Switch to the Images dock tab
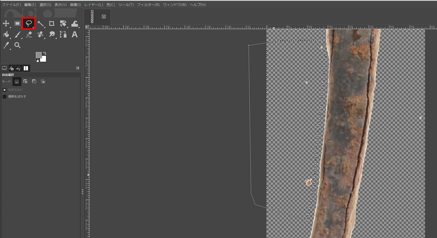 [26, 68]
